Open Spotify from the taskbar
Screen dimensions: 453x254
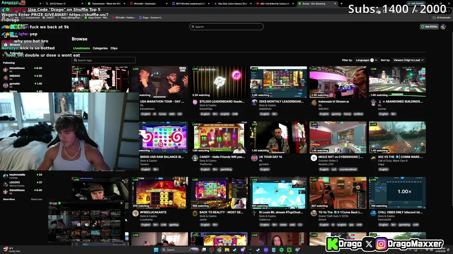point(281,250)
